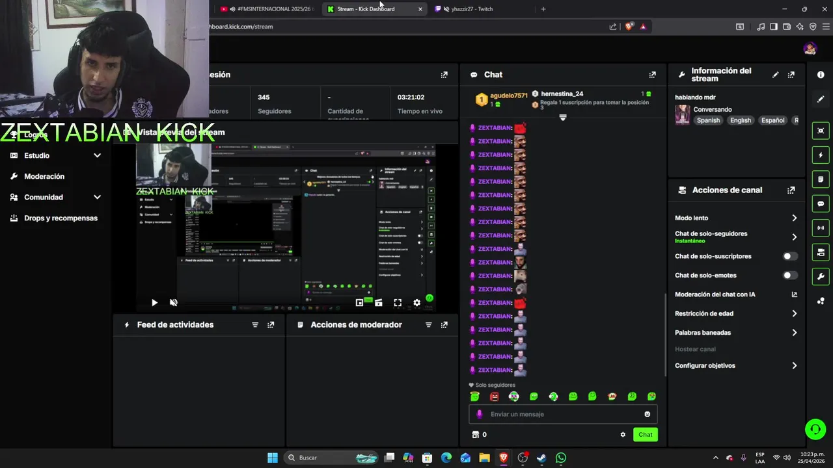Open chat settings gear icon
Viewport: 833px width, 468px height.
(x=623, y=435)
